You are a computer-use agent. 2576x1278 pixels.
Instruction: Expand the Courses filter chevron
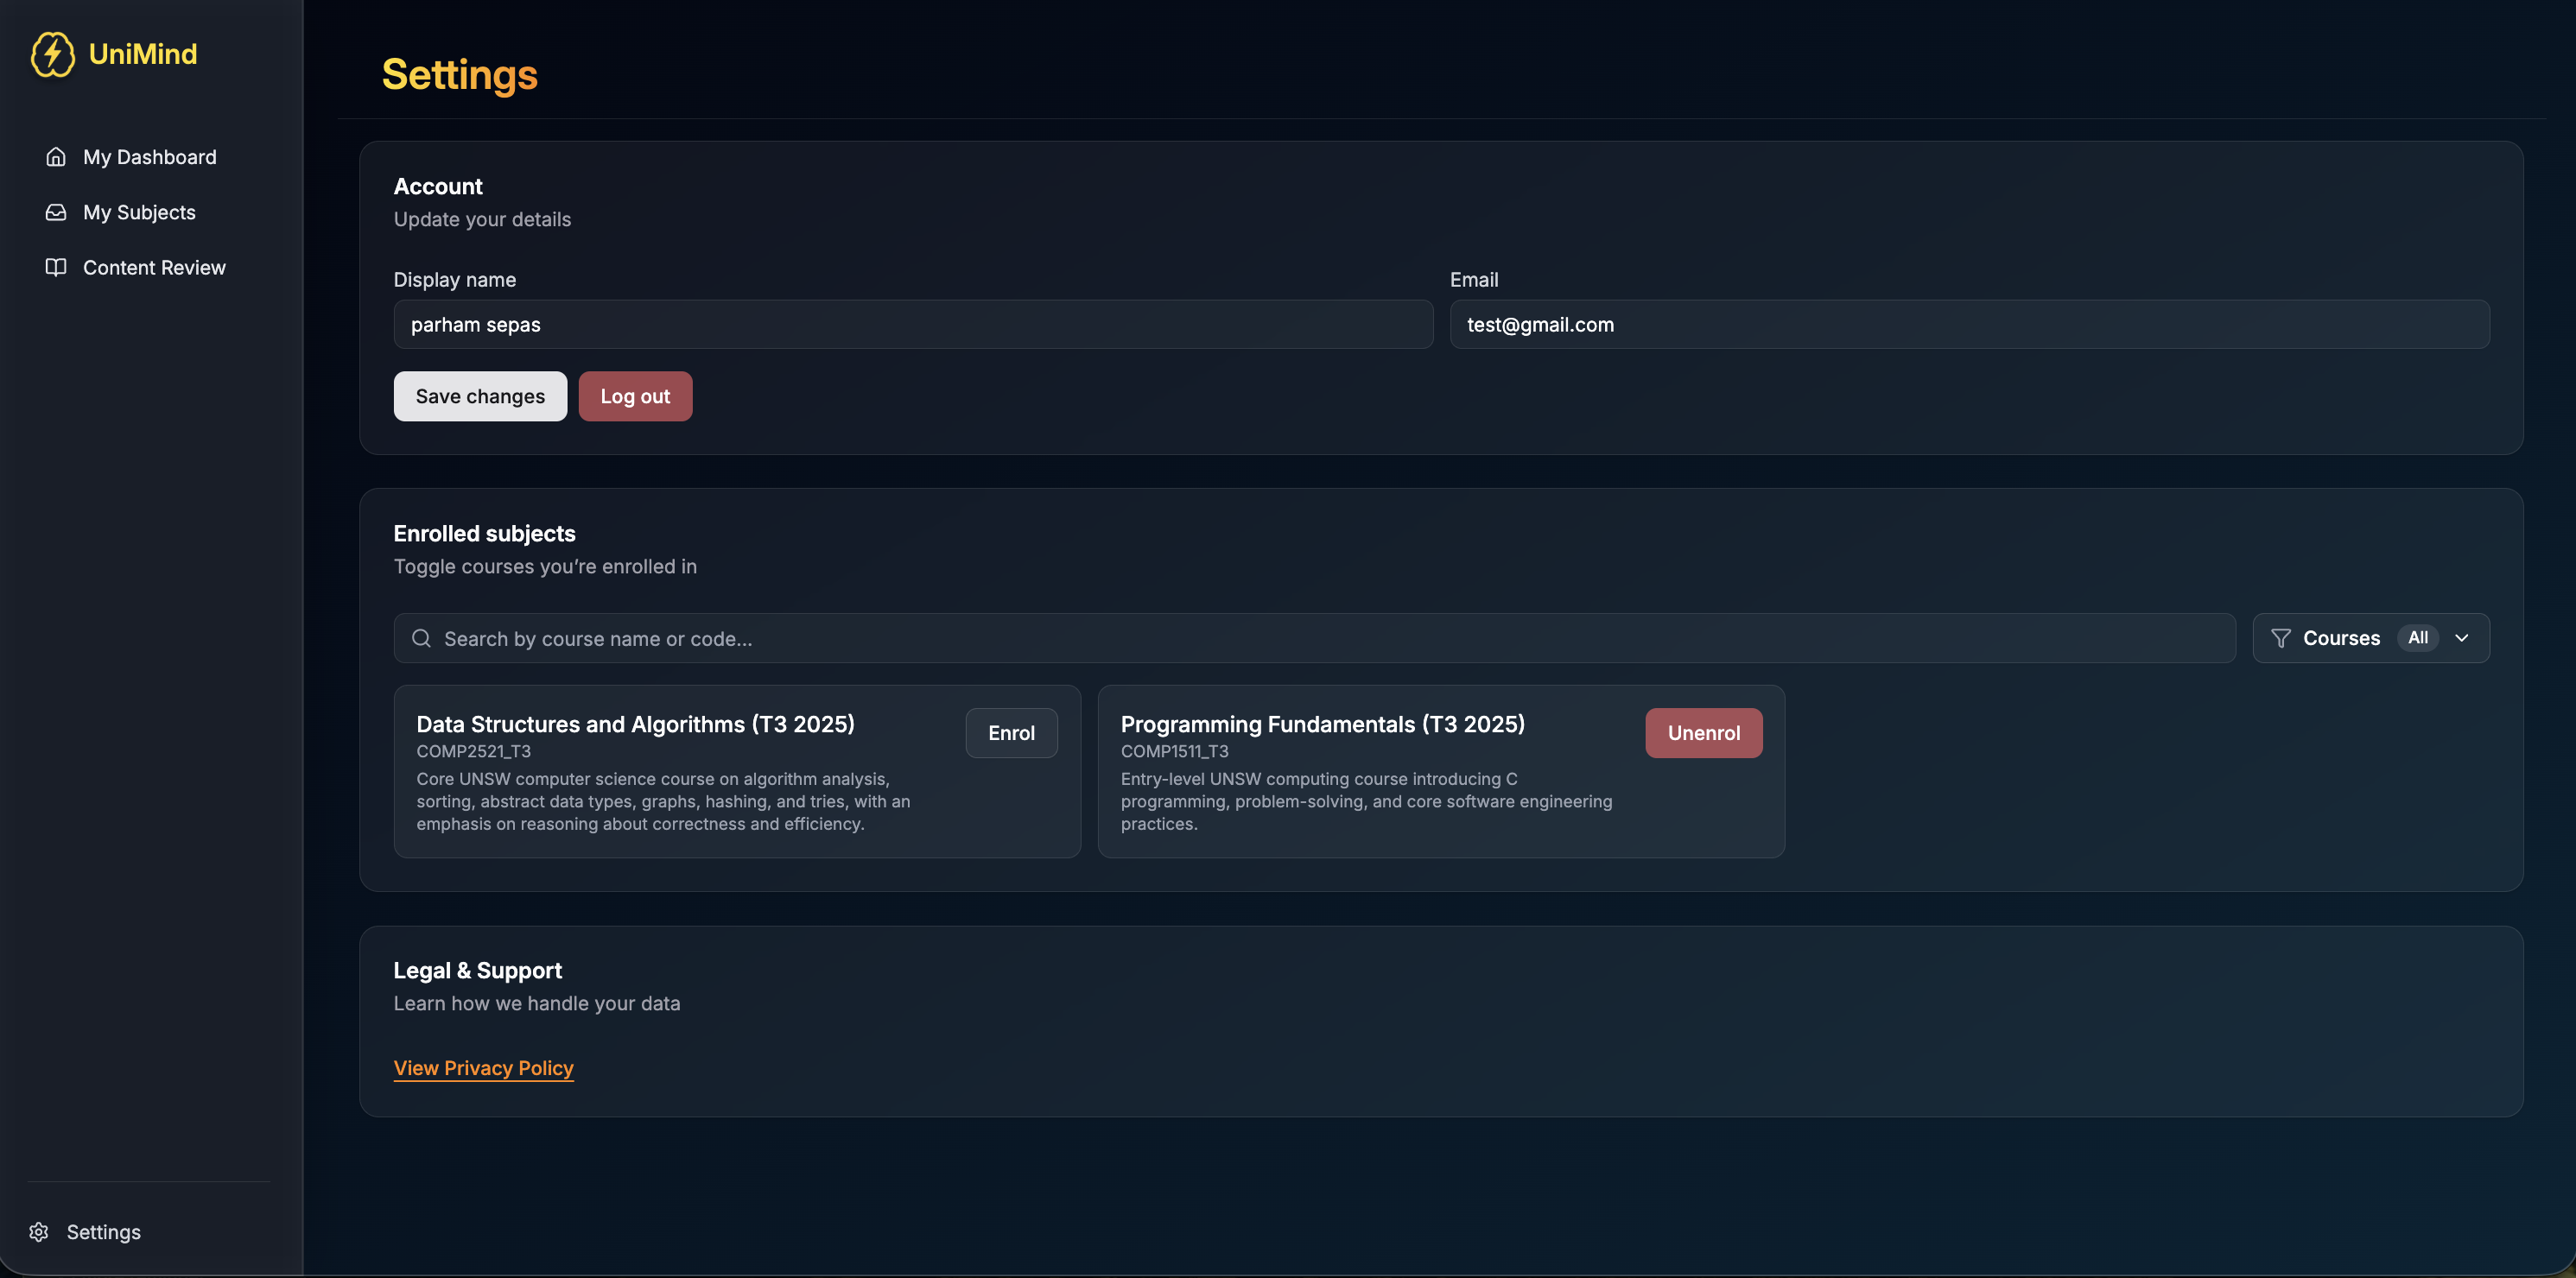[2461, 638]
